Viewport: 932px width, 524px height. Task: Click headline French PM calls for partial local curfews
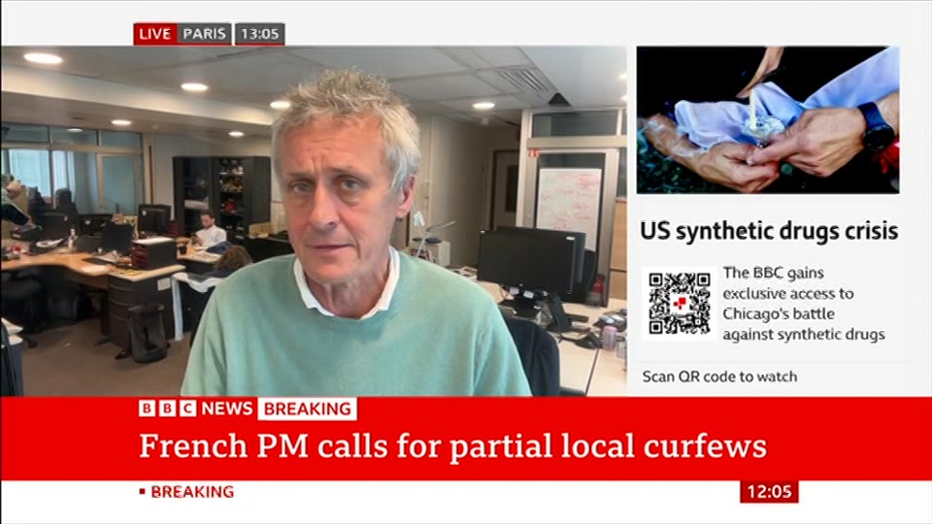point(453,445)
